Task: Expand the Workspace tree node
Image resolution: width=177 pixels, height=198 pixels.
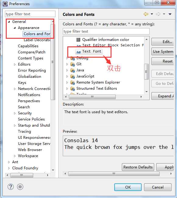Action: (15, 156)
